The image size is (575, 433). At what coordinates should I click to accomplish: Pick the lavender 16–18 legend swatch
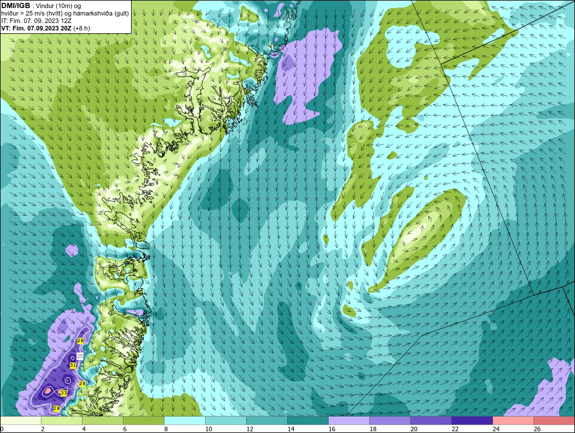[x=349, y=420]
